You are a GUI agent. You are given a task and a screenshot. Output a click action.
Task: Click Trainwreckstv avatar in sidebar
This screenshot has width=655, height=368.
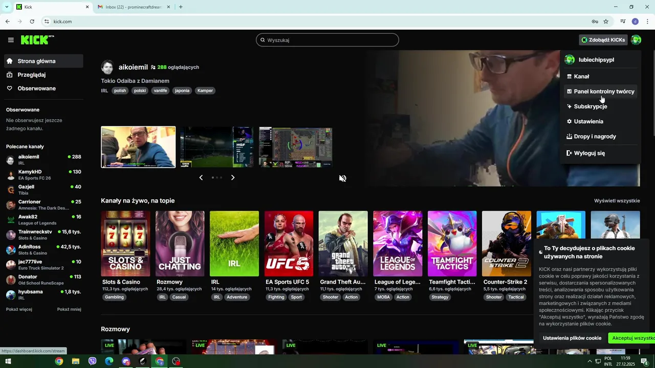click(11, 235)
